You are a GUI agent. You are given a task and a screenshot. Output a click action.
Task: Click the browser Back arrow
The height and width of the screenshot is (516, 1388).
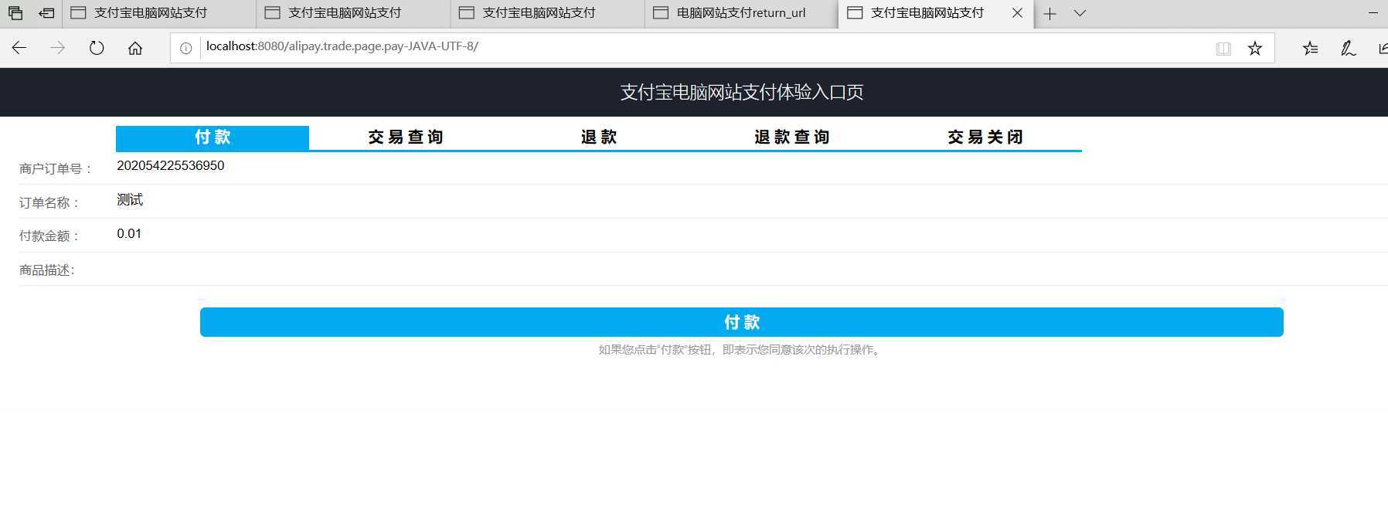tap(19, 48)
